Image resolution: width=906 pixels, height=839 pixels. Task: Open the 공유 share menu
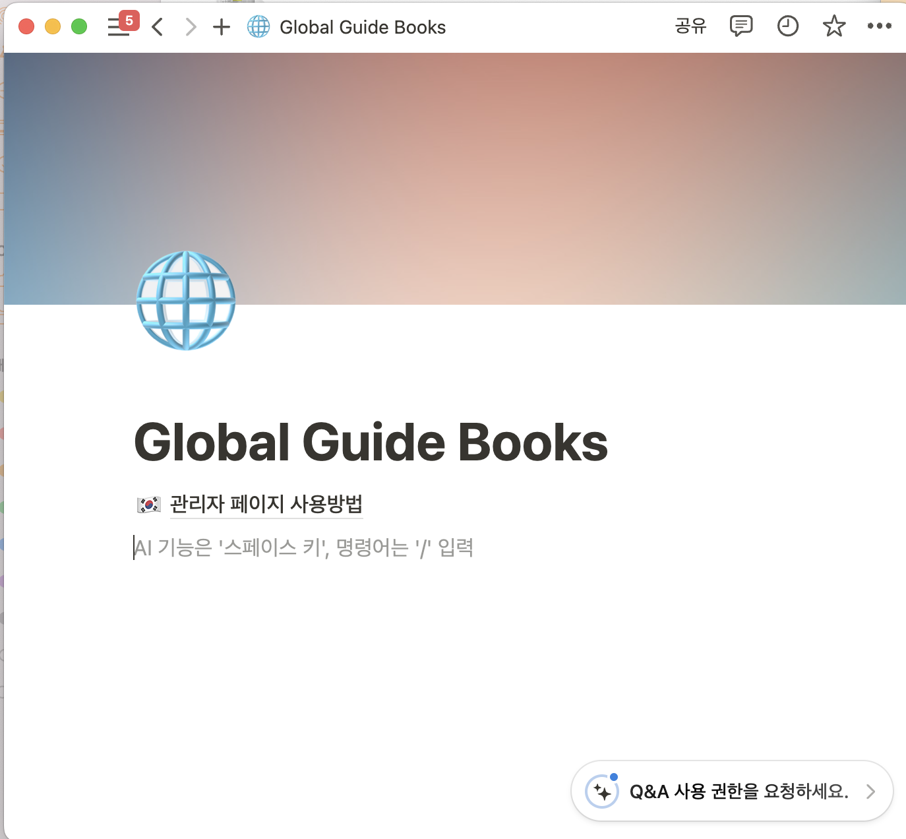690,26
